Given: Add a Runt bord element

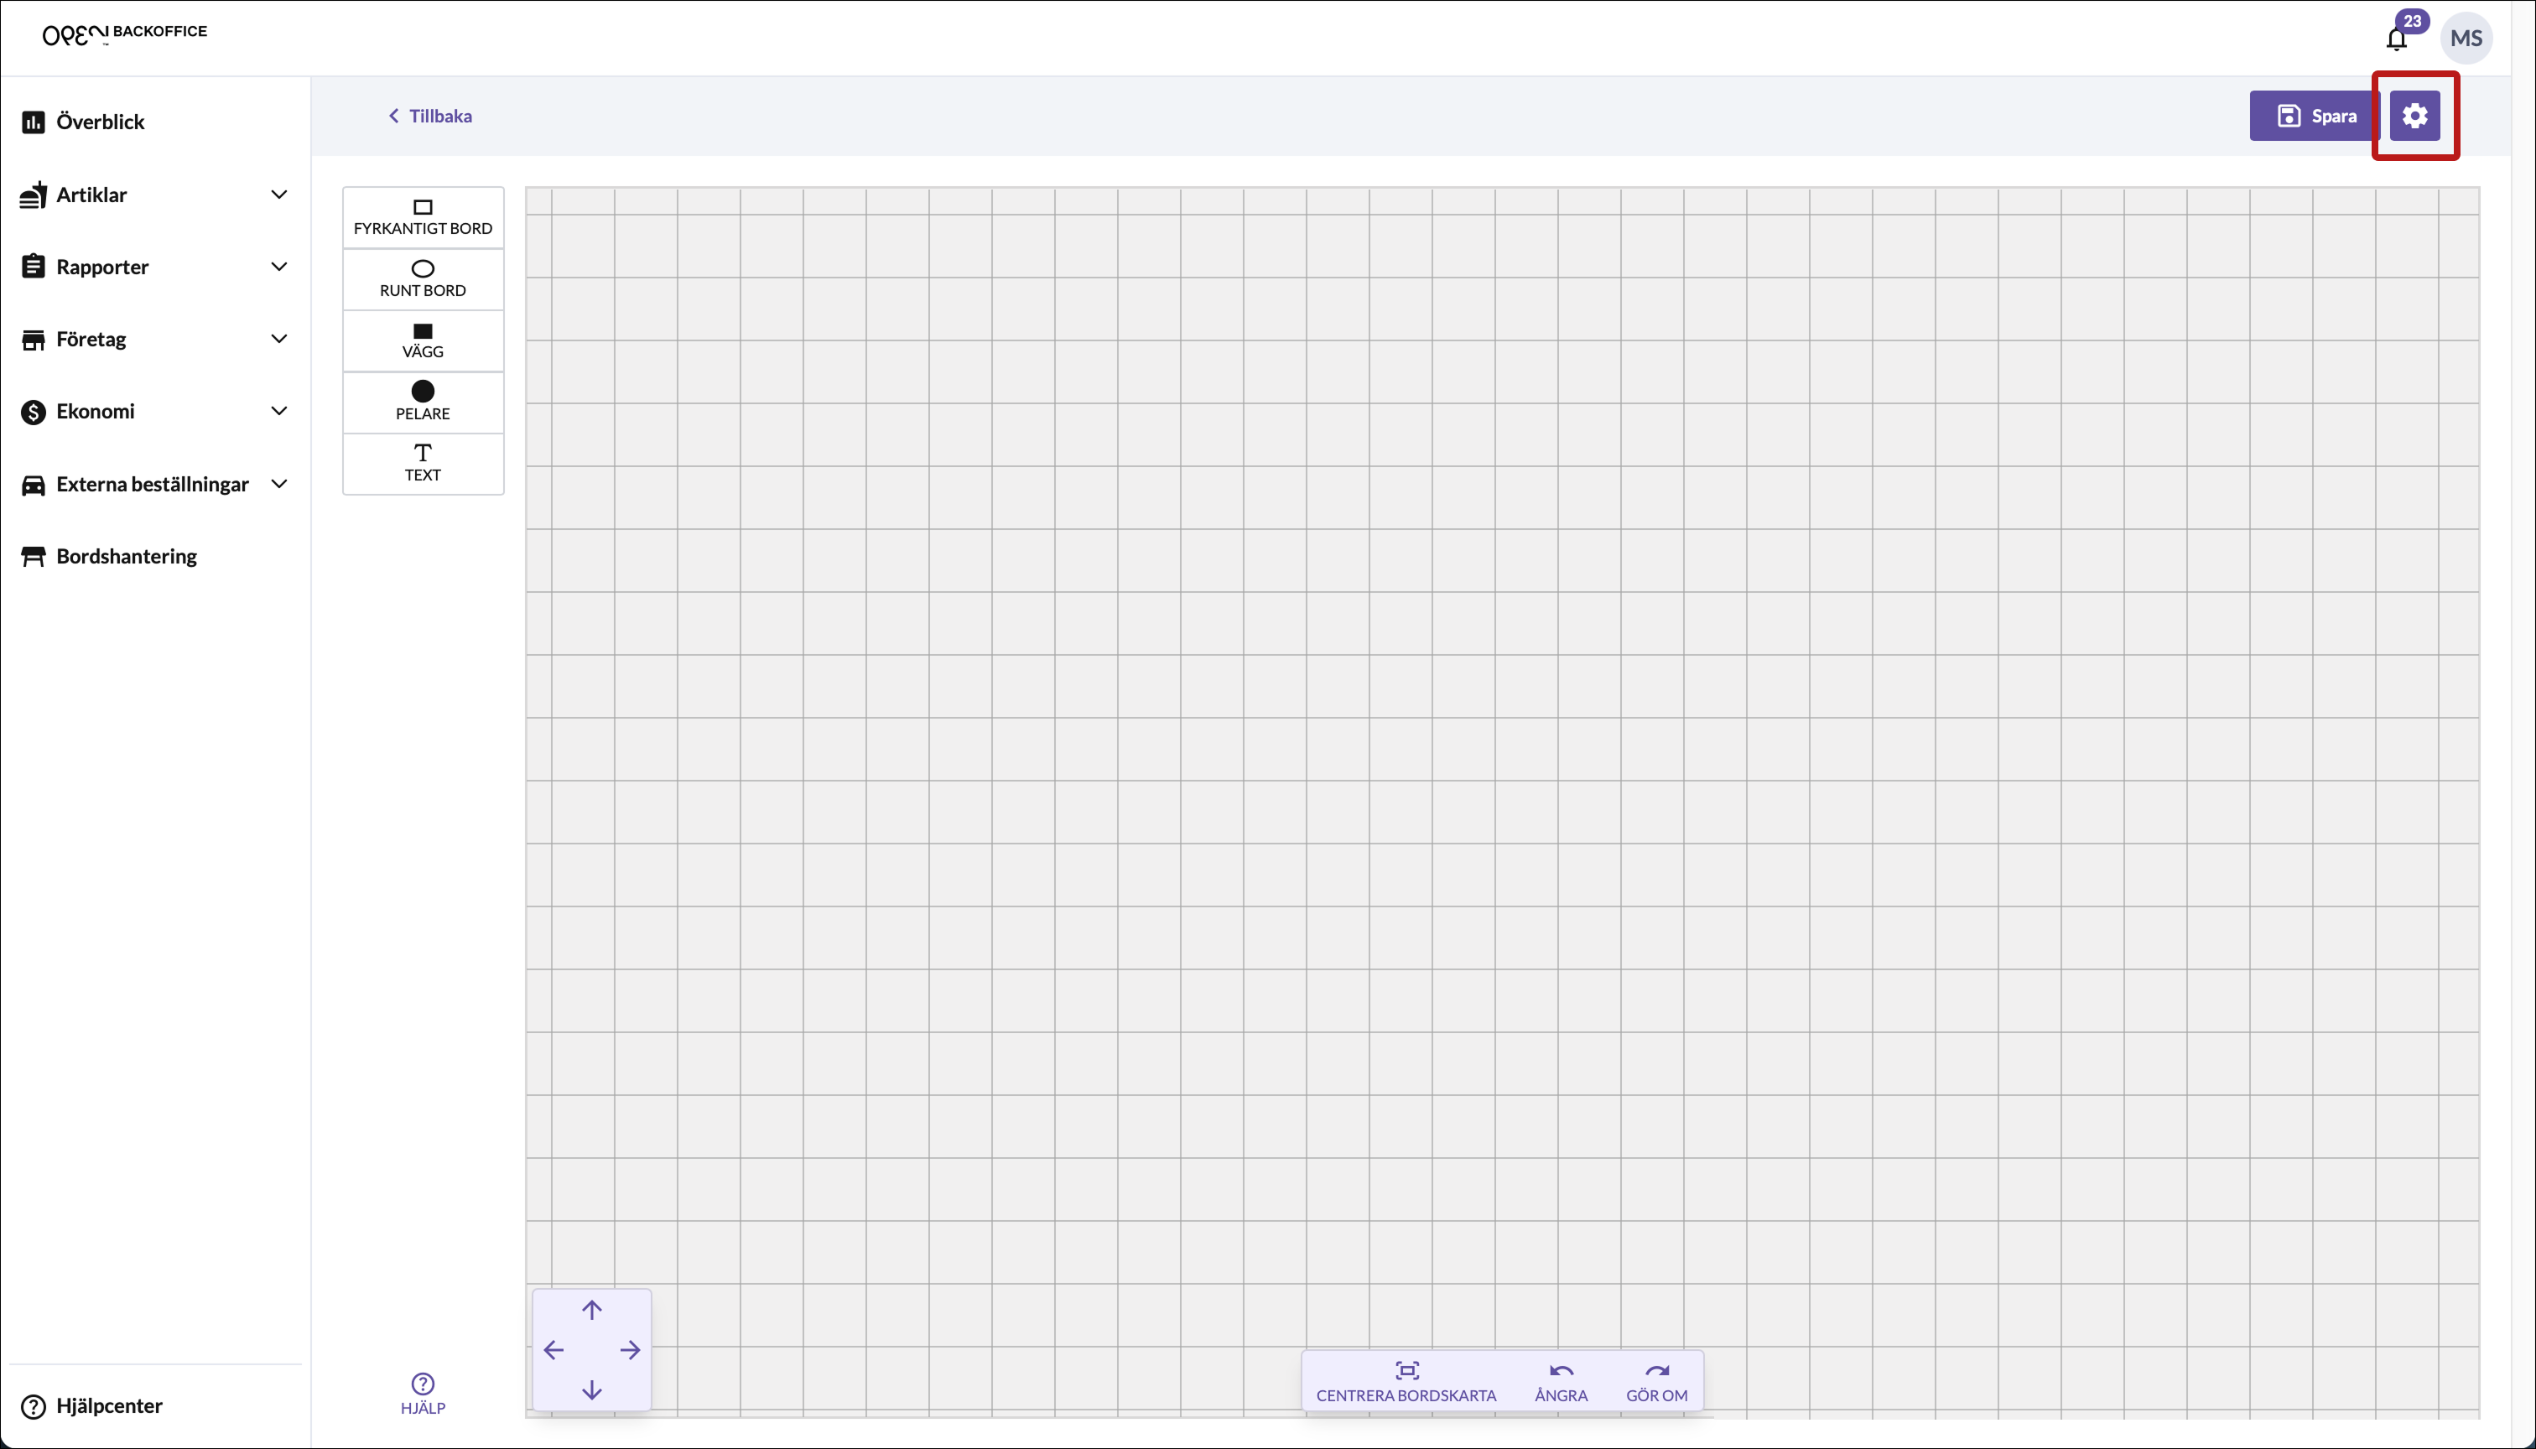Looking at the screenshot, I should point(423,278).
